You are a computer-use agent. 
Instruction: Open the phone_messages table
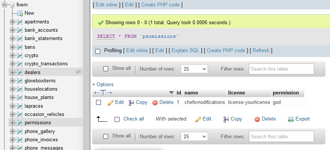(x=44, y=148)
